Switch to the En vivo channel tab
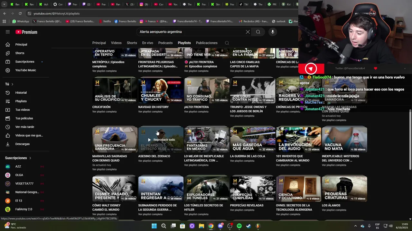Image resolution: width=412 pixels, height=231 pixels. [148, 43]
